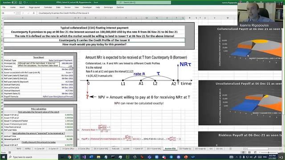Click the Windows 'Type here to search' box
Screen dimensions: 285x160
coord(33,157)
